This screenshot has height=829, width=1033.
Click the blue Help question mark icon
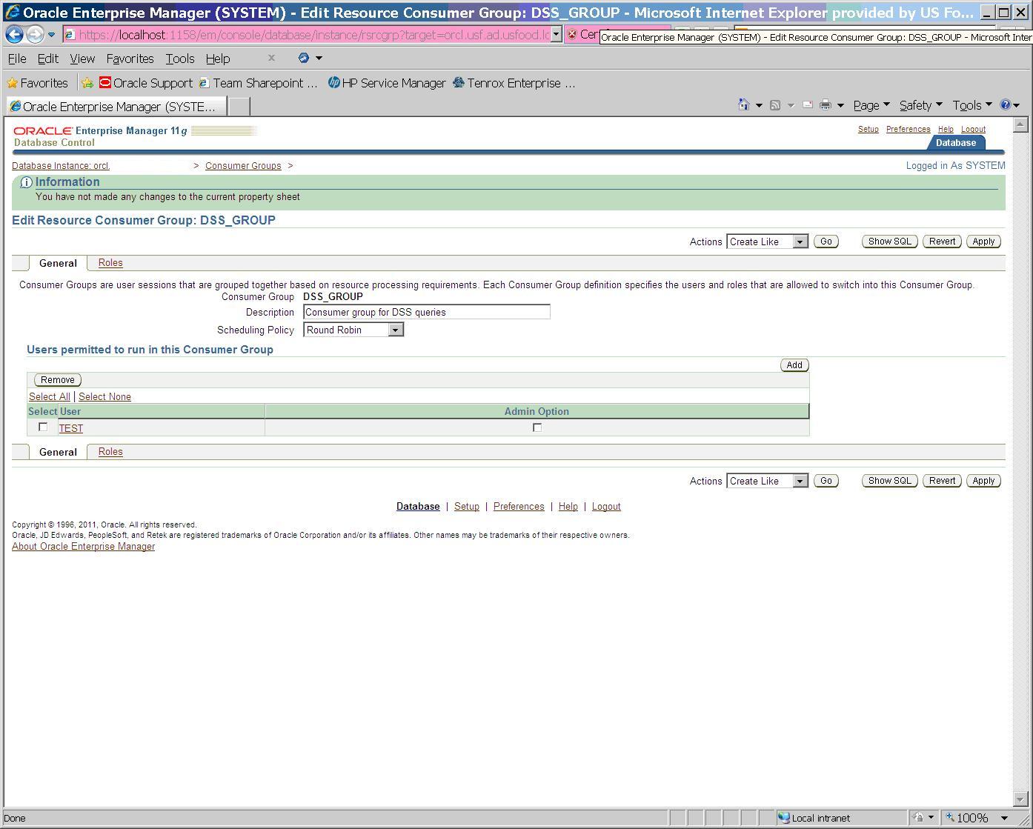coord(1006,105)
